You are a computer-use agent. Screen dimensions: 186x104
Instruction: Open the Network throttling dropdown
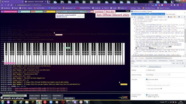coord(158,75)
